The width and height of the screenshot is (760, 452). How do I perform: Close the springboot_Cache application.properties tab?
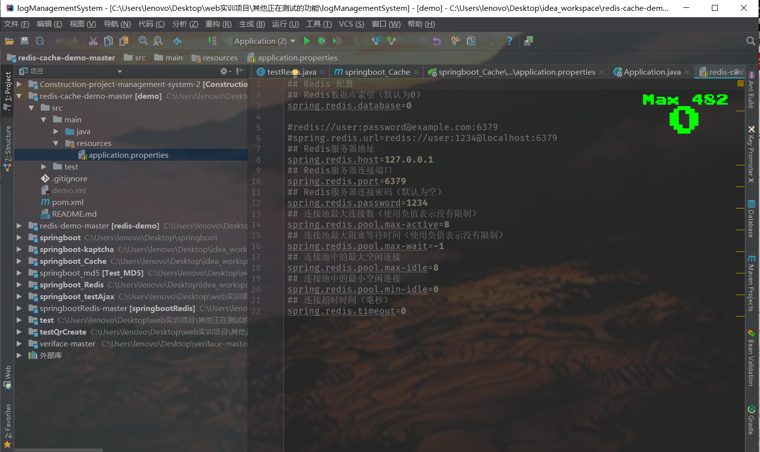601,72
